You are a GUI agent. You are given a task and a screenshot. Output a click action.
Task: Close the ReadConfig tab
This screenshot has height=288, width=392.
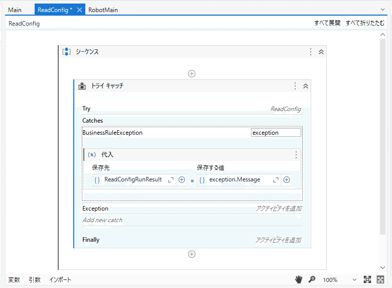pyautogui.click(x=79, y=10)
